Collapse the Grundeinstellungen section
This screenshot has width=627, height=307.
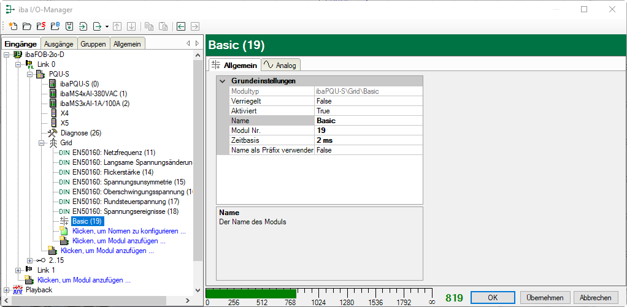tap(222, 81)
